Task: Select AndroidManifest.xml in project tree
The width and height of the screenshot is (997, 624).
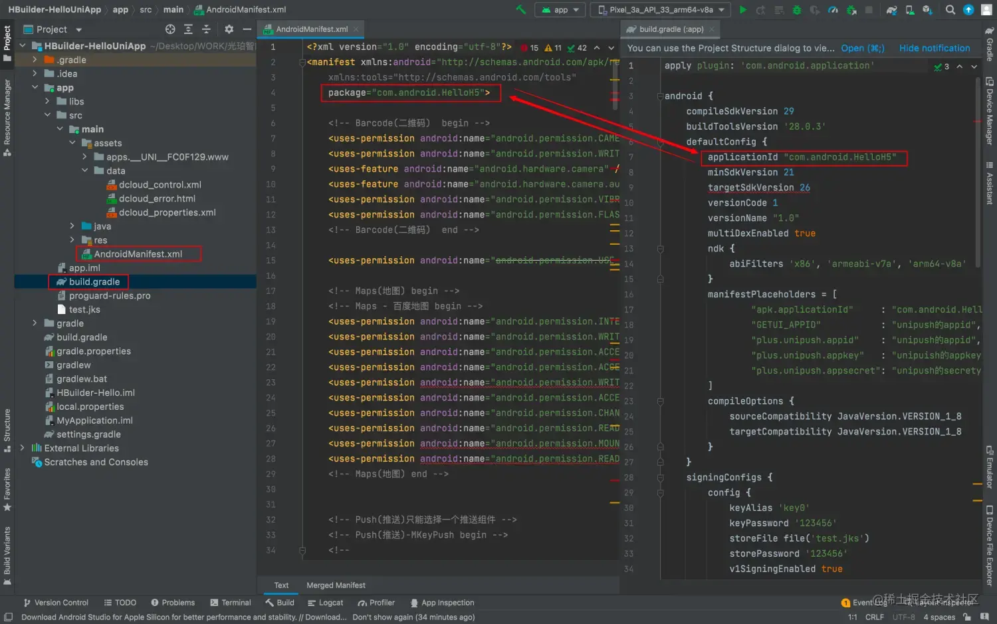Action: coord(138,254)
